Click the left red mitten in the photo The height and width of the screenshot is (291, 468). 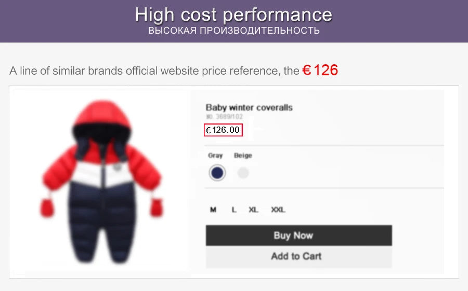[48, 207]
